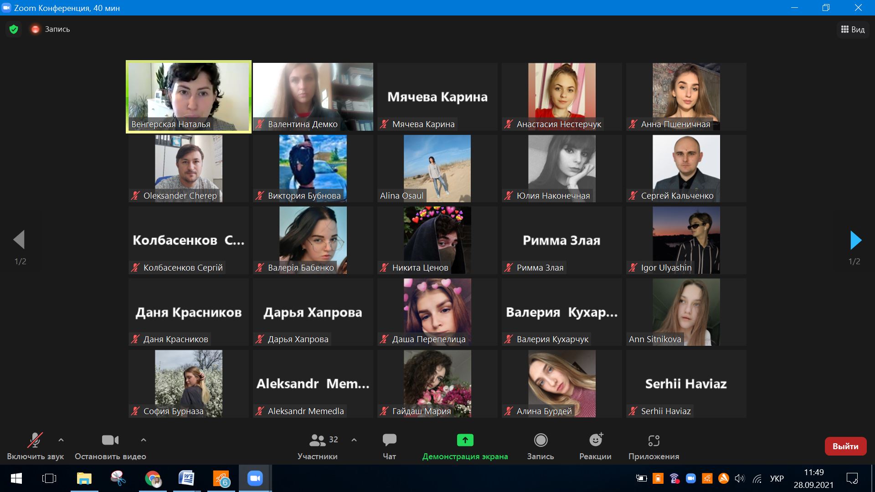
Task: Open the Apps icon in toolbar
Action: click(654, 440)
